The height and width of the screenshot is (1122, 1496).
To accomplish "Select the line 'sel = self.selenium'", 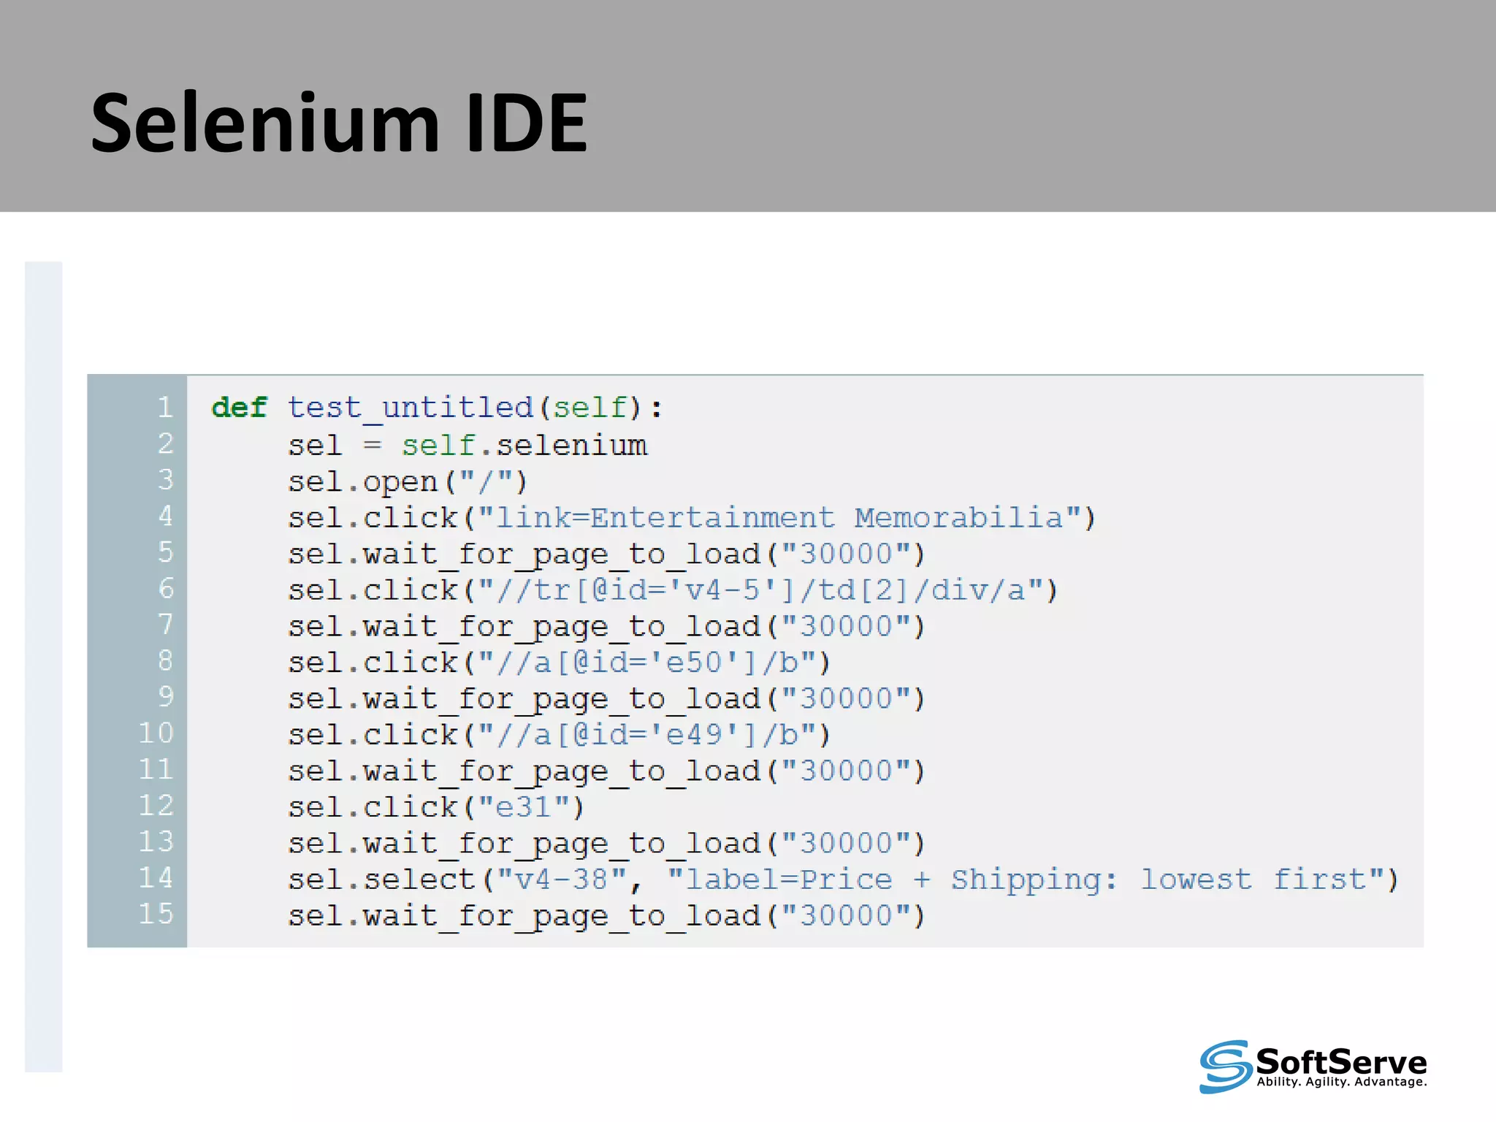I will click(467, 445).
